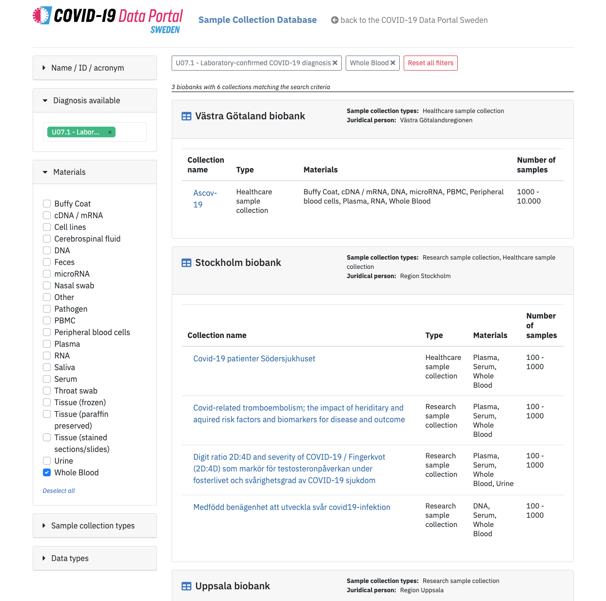
Task: Click the back arrow icon beside portal link
Action: point(334,20)
